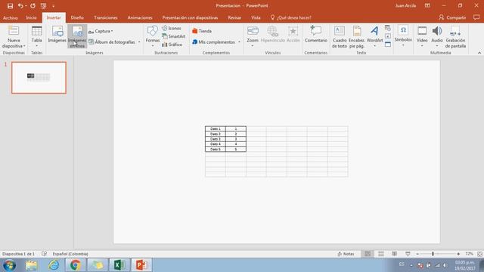Insert Iconos
Viewport: 484px width, 272px height.
tap(172, 28)
